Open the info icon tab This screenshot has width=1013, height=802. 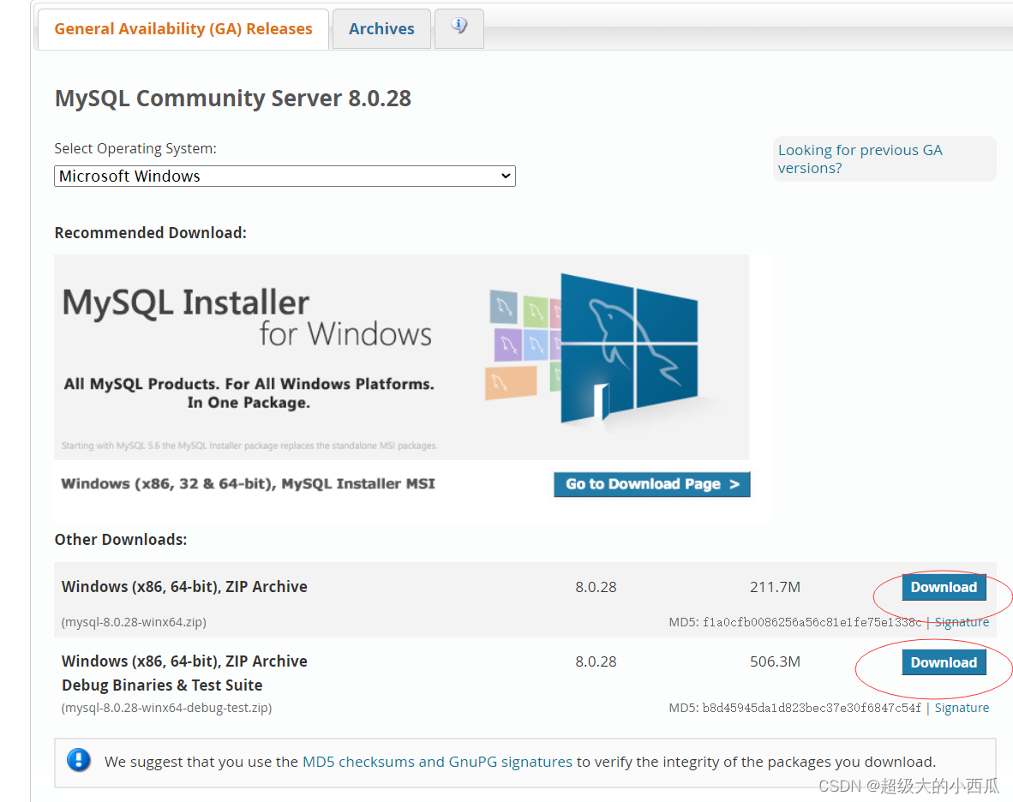[459, 27]
